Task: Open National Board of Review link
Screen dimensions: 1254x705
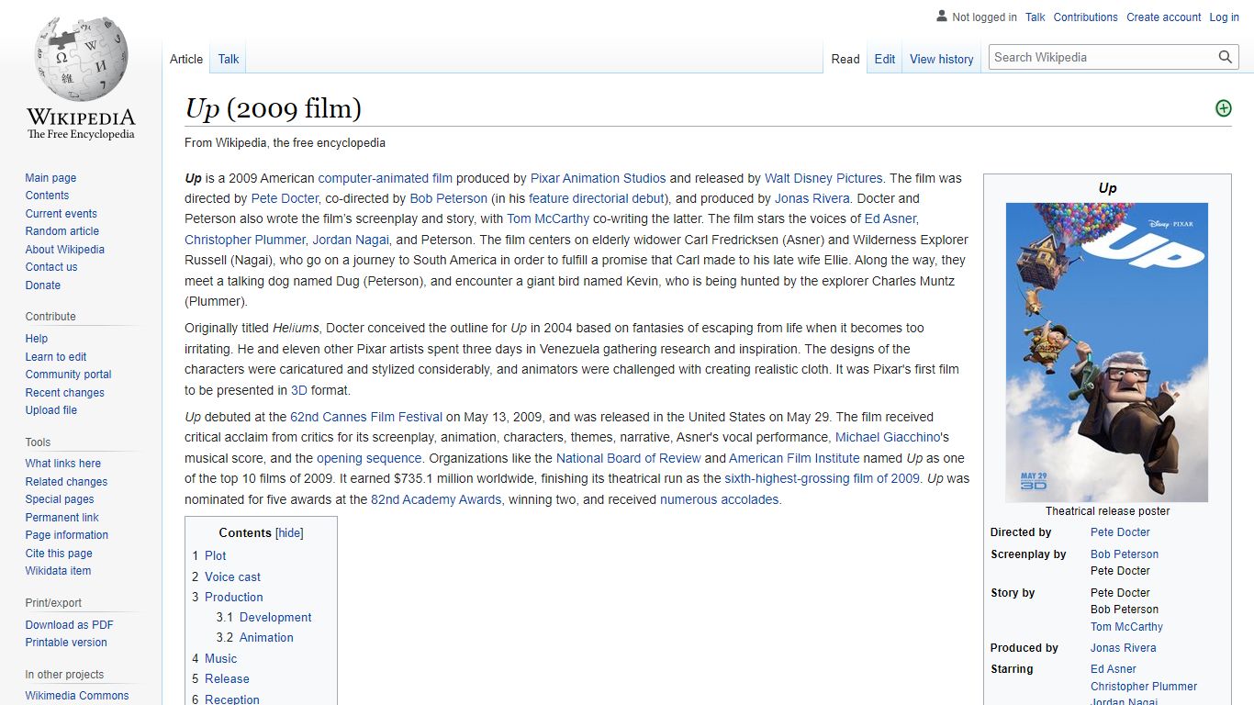Action: [x=629, y=458]
